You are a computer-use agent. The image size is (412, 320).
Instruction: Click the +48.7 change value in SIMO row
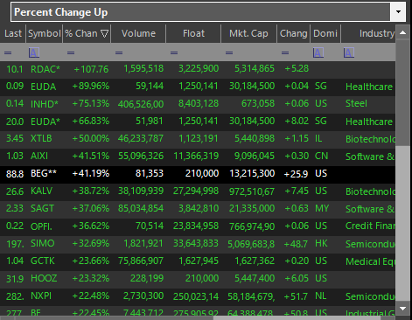pyautogui.click(x=296, y=244)
